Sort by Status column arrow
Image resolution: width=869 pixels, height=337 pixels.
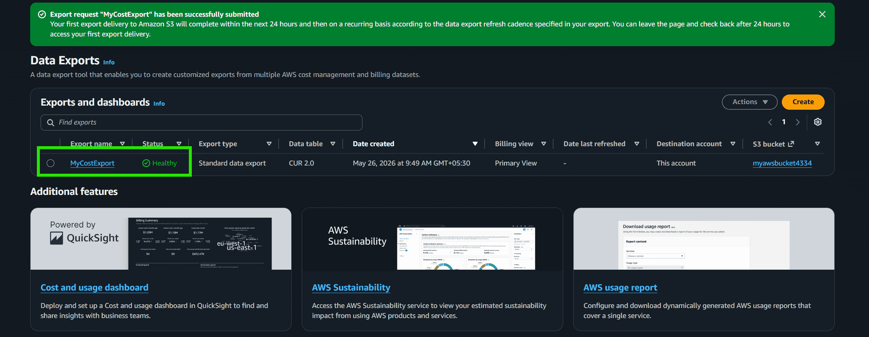tap(179, 144)
